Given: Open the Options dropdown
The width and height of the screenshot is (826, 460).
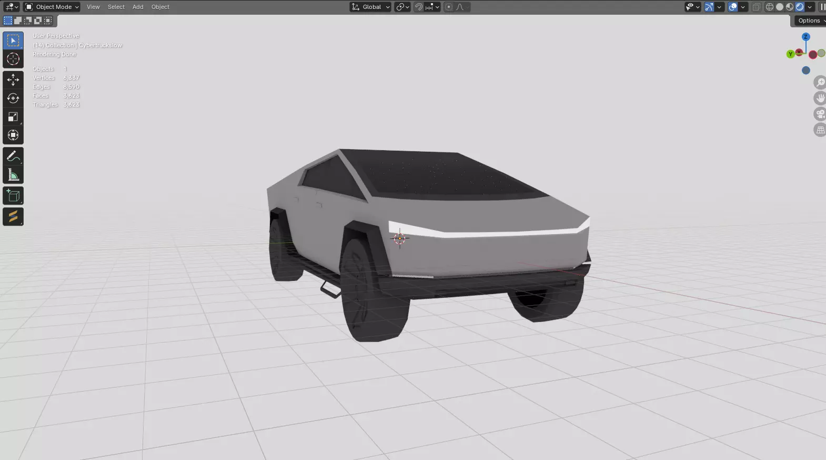Looking at the screenshot, I should [810, 20].
